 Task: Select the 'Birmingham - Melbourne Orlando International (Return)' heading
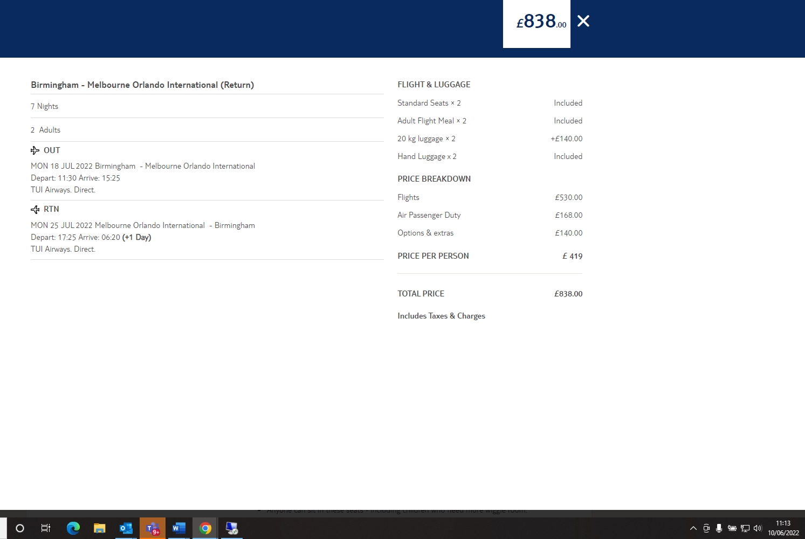(142, 85)
